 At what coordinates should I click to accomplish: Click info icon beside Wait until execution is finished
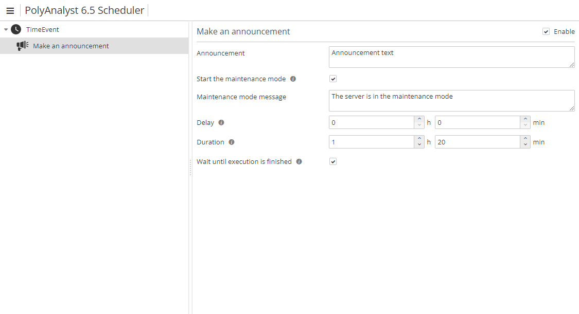299,162
